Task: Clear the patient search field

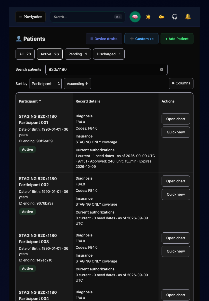Action: click(x=162, y=69)
